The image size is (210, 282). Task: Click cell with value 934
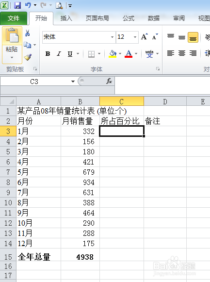point(81,182)
